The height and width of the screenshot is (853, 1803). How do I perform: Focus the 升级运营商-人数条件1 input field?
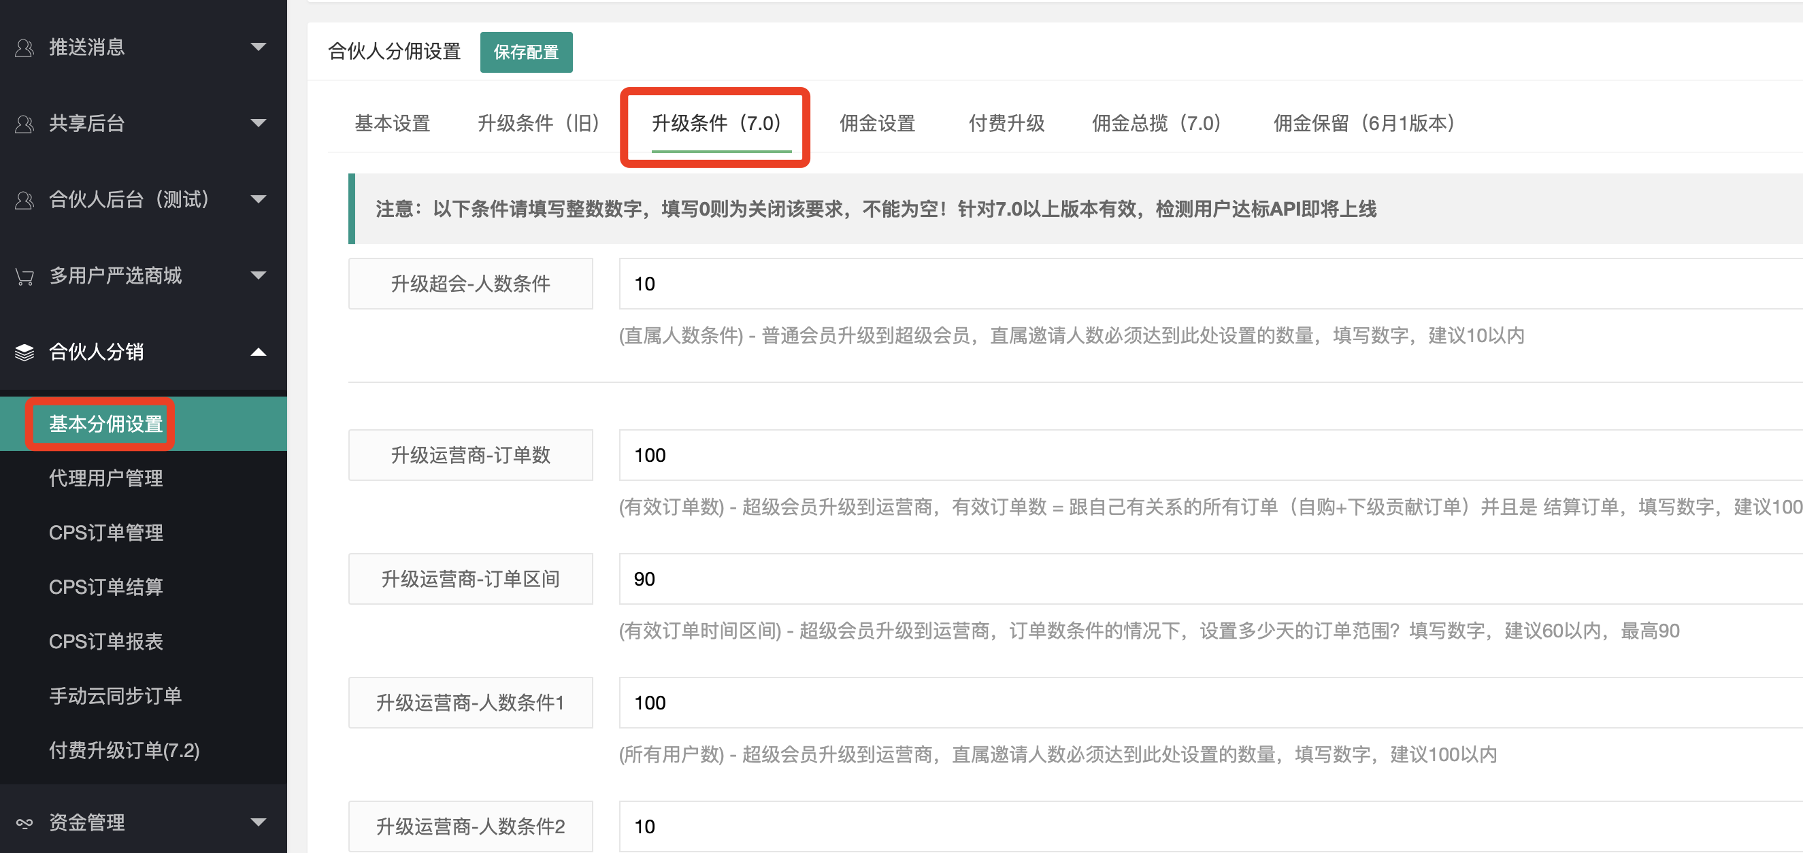tap(1211, 703)
